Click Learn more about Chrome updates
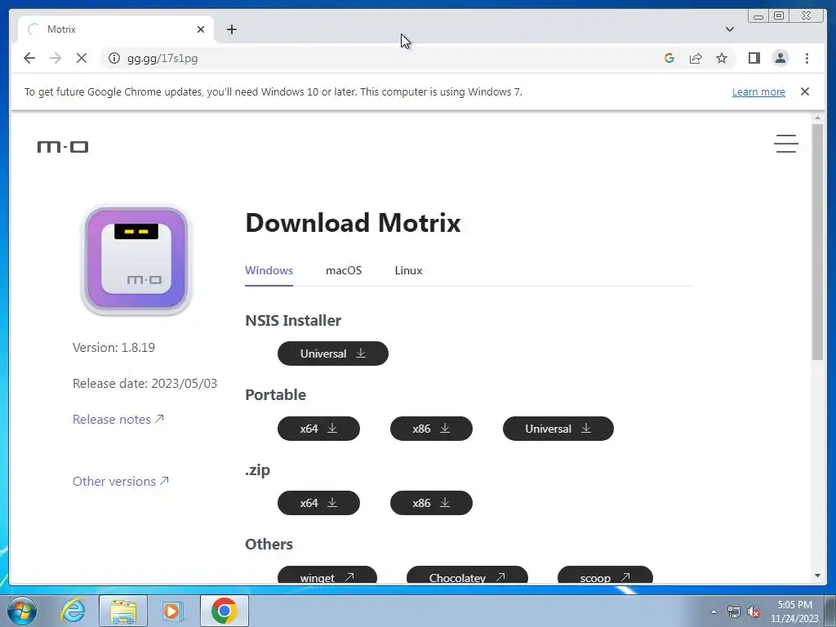 (x=758, y=91)
